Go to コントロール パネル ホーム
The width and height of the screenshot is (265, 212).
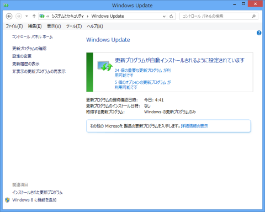click(33, 37)
